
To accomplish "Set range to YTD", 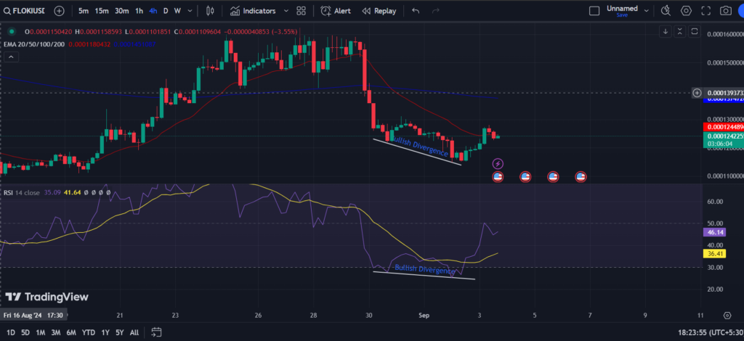I will pyautogui.click(x=88, y=332).
